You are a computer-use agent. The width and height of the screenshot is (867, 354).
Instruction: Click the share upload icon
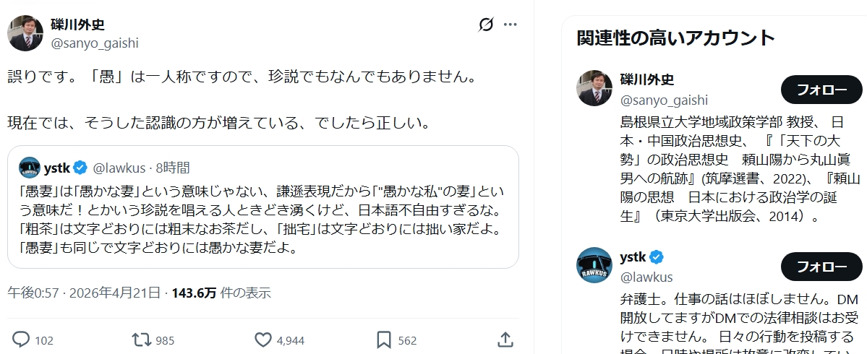point(505,340)
